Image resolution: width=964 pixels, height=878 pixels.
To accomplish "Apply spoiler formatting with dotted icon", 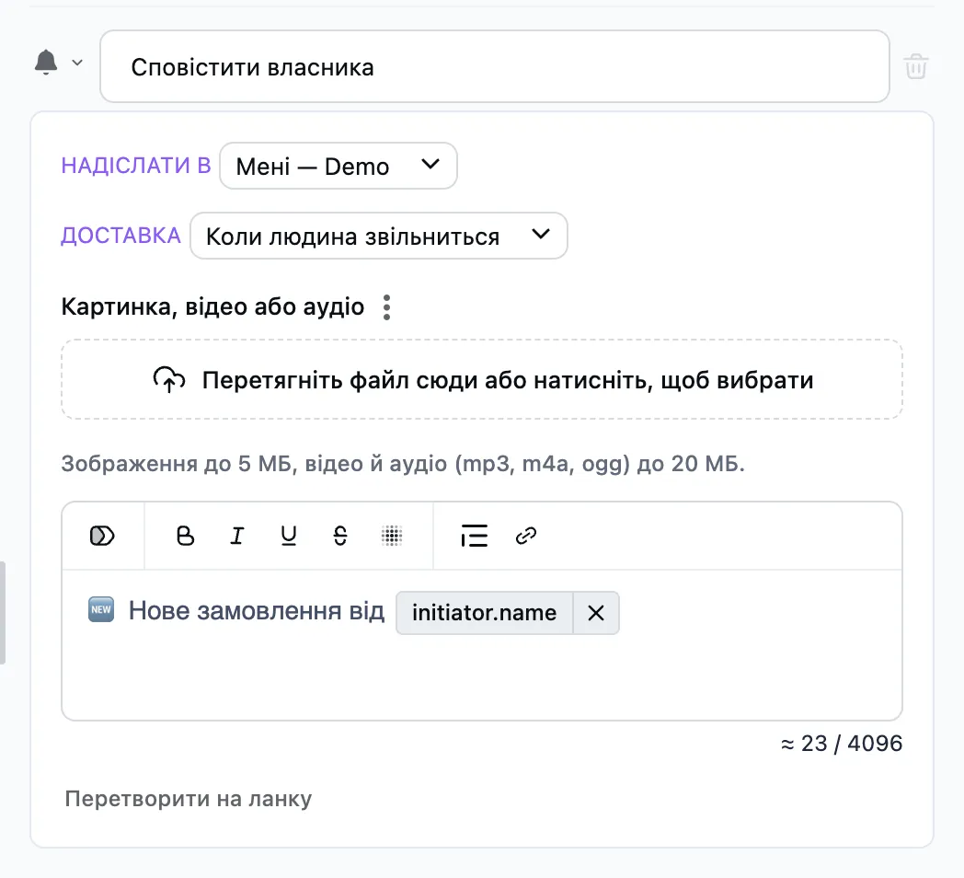I will click(x=392, y=536).
